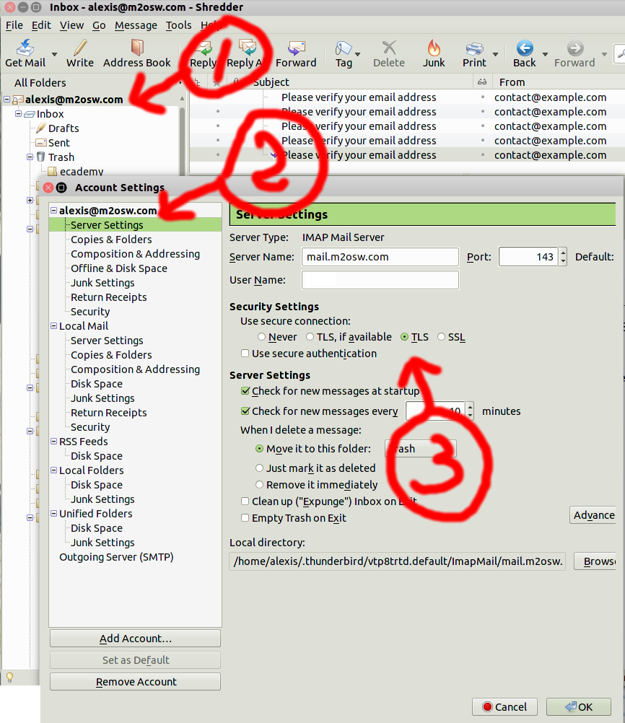
Task: Open the File menu
Action: (x=14, y=25)
